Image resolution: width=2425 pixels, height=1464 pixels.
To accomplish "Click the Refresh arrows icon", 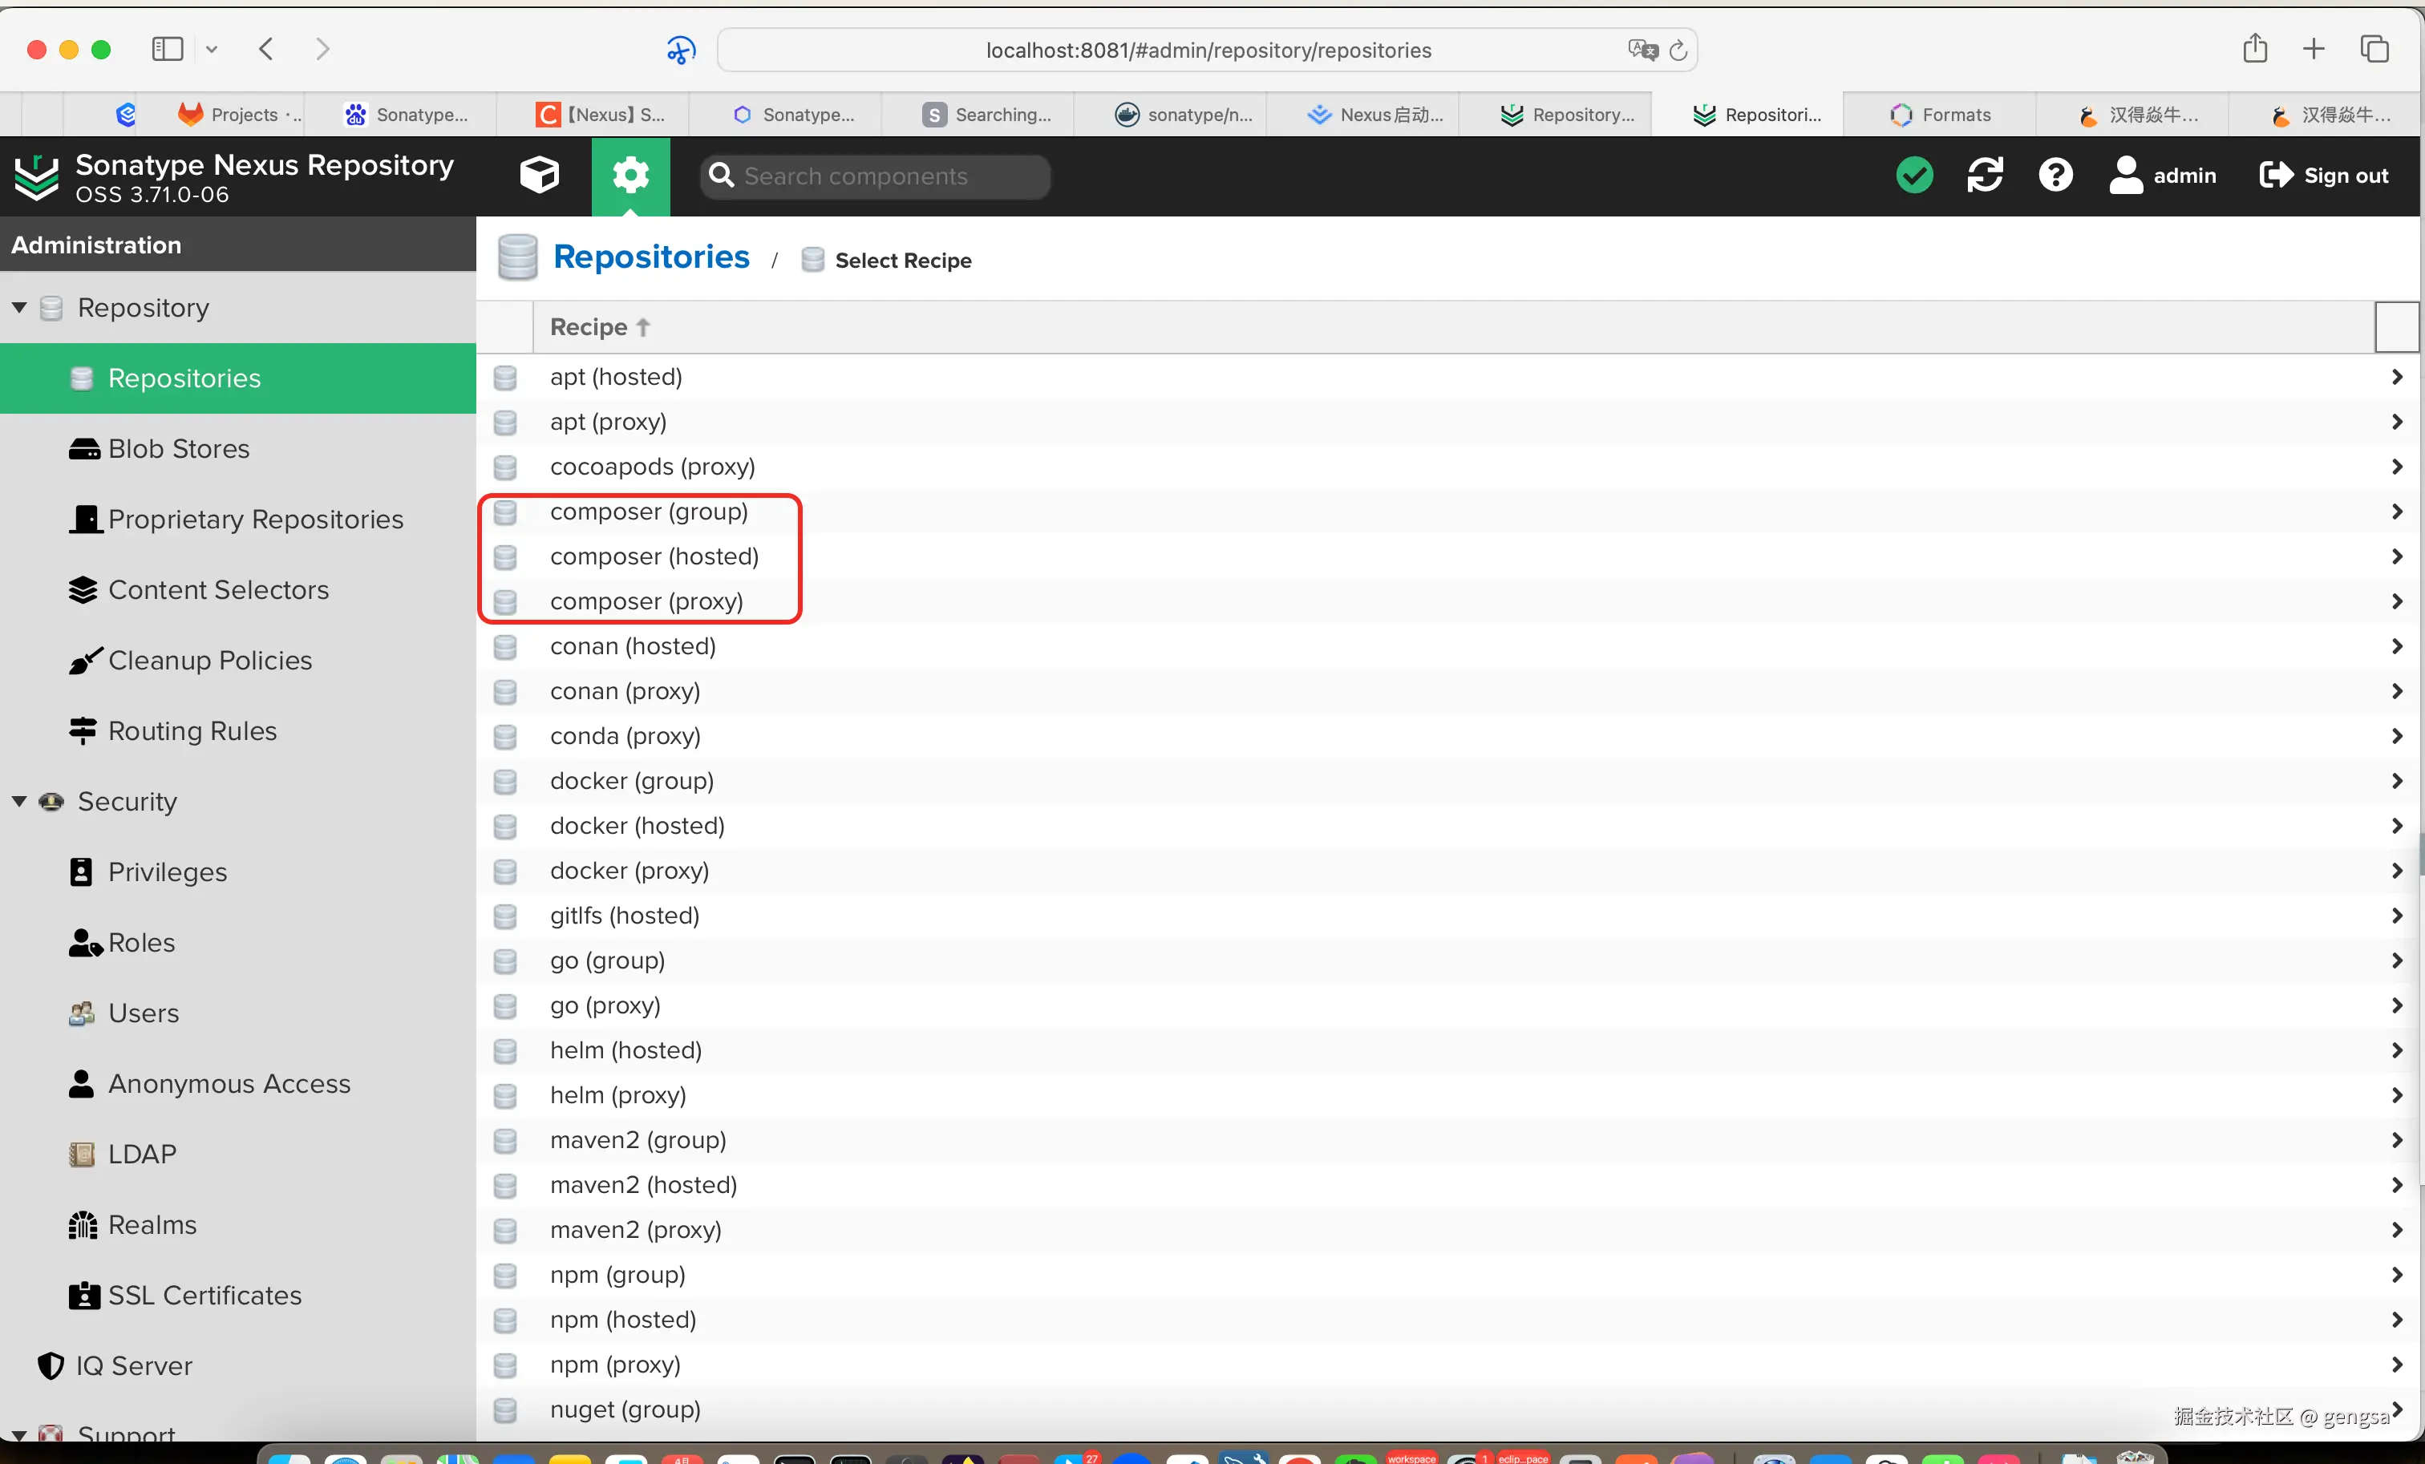I will 1985,175.
